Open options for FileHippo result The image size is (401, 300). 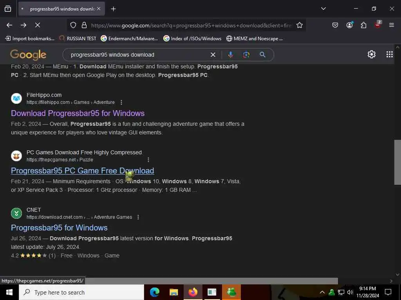coord(121,102)
